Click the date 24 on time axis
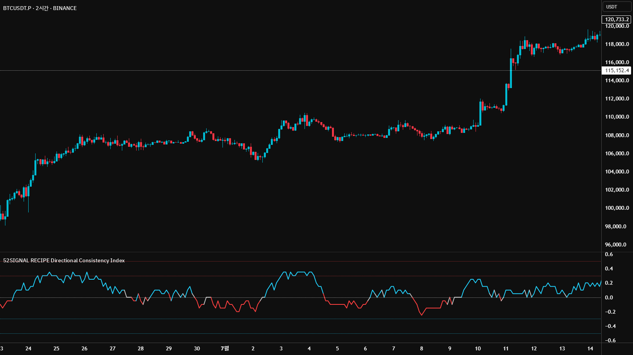Screen dimensions: 633x355 click(x=29, y=348)
